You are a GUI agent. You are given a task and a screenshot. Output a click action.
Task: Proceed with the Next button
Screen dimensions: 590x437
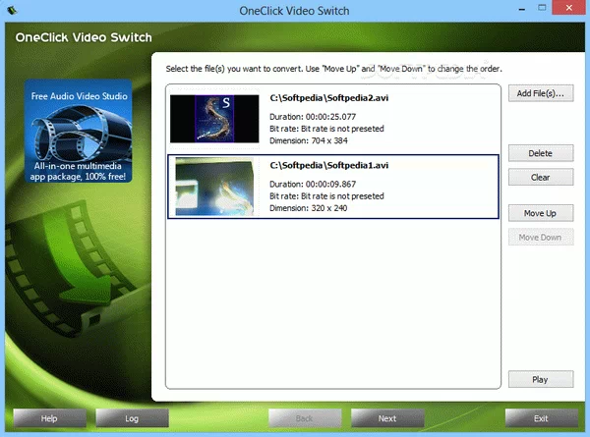click(x=387, y=418)
